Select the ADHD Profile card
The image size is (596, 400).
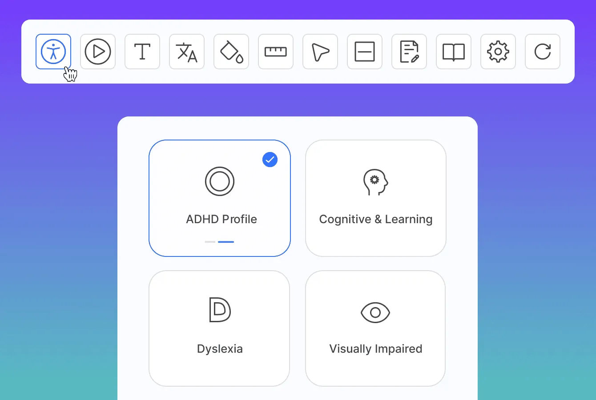coord(219,198)
